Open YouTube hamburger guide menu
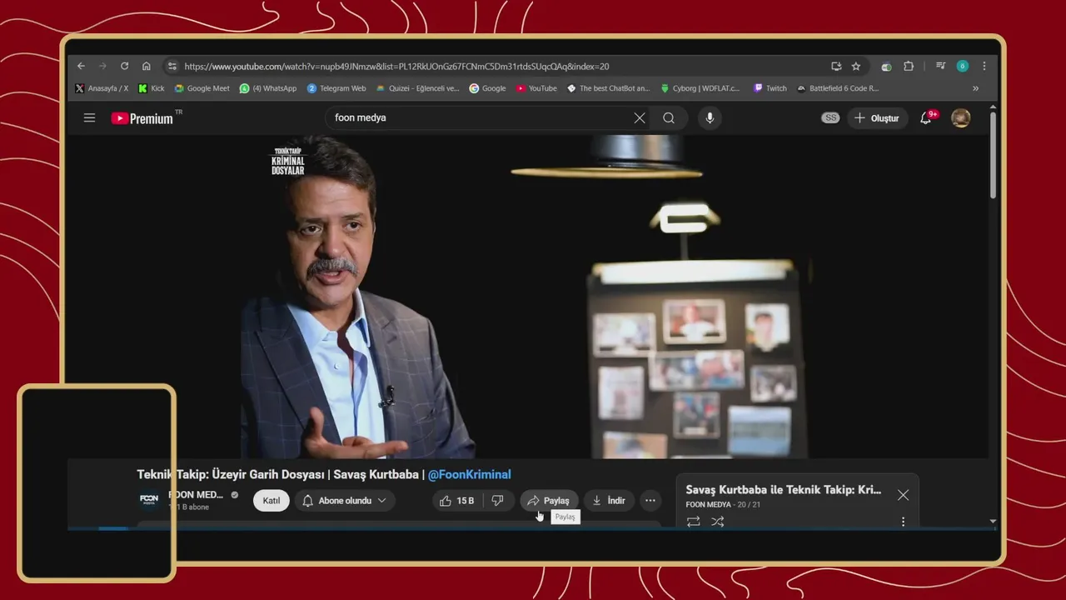Viewport: 1066px width, 600px height. coord(89,117)
